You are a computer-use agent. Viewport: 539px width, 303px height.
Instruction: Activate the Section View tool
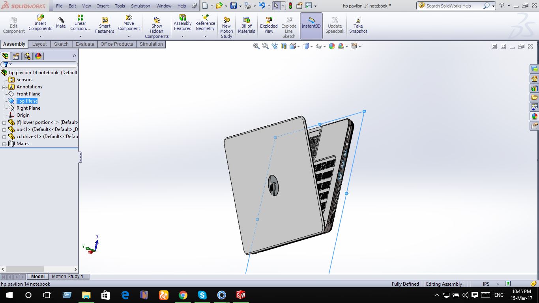point(284,46)
